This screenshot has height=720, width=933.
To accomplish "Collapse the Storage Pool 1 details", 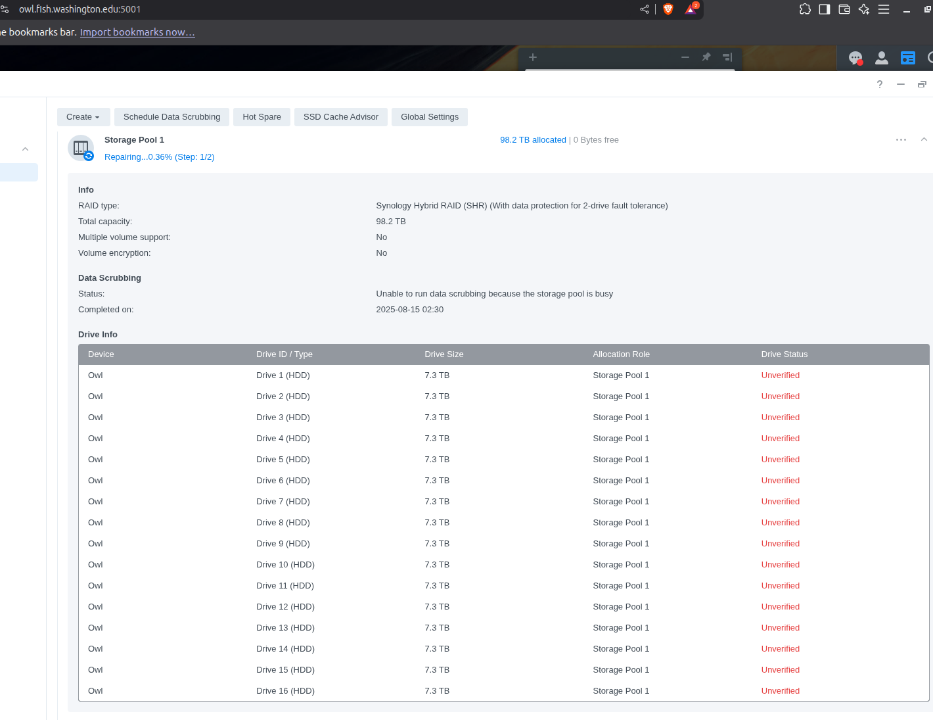I will pyautogui.click(x=924, y=139).
